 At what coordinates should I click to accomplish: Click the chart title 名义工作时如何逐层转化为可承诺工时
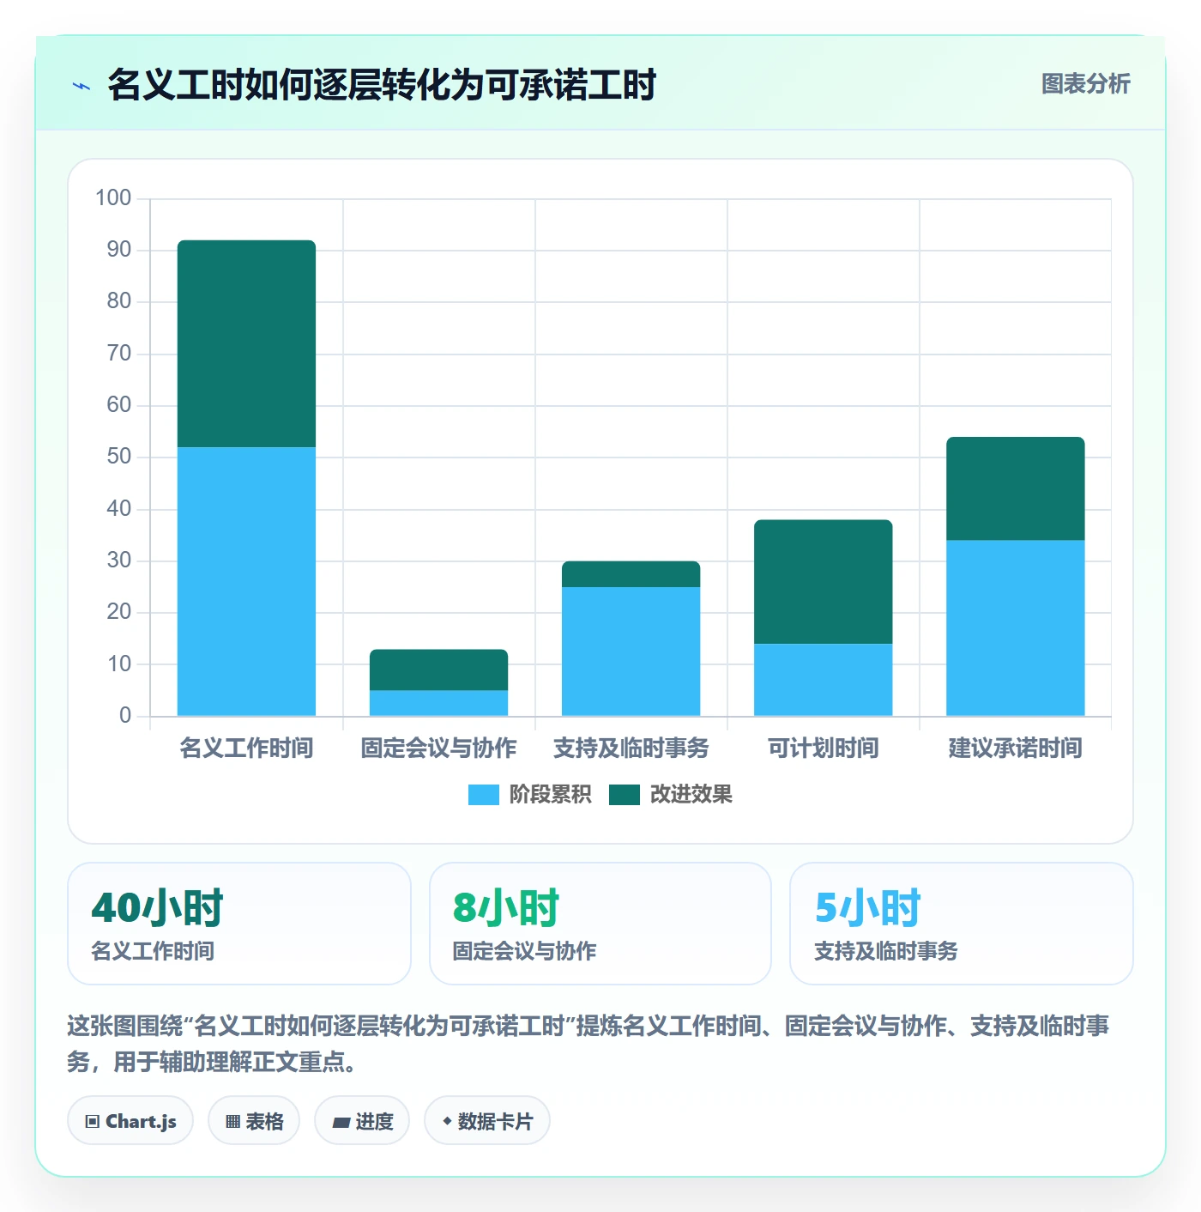(382, 85)
